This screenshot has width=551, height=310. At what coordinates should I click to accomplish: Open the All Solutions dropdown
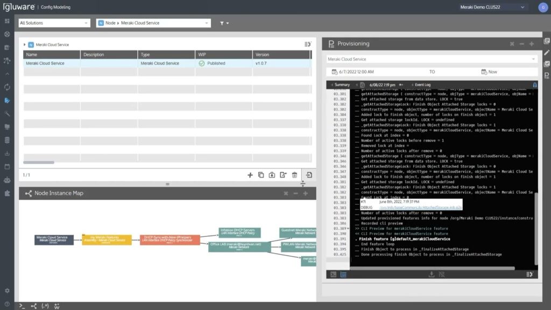pos(54,24)
